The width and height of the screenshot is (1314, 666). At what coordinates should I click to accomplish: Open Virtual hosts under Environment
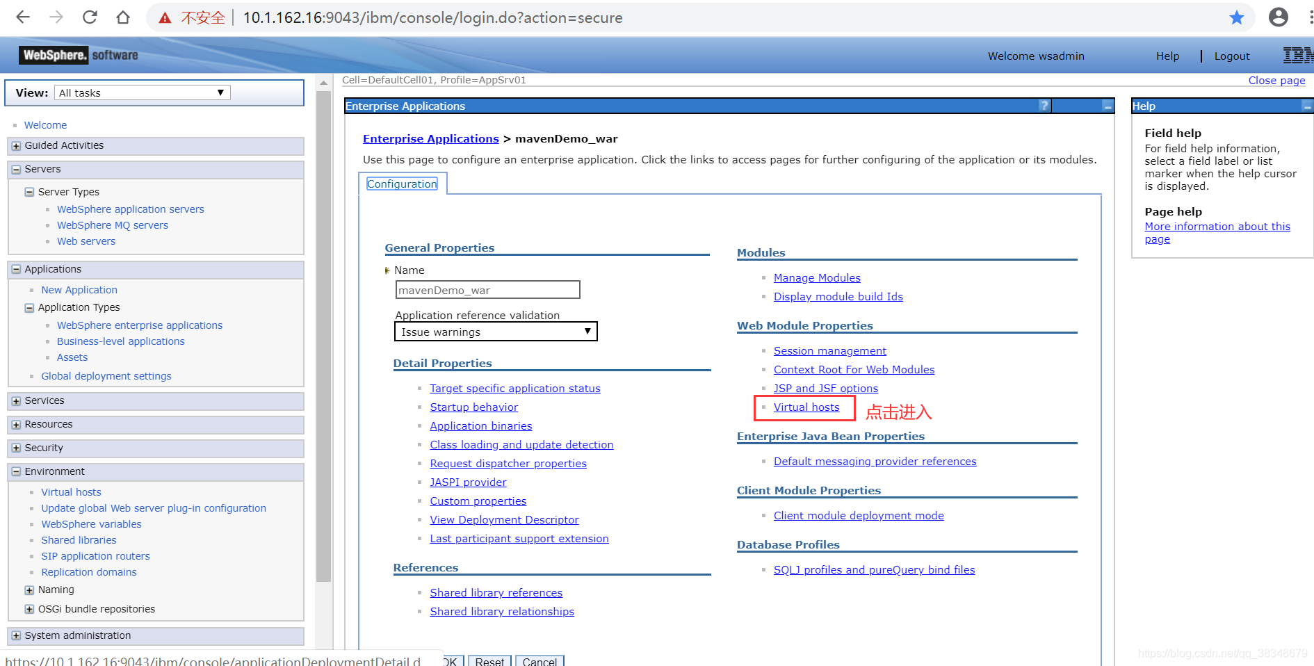pyautogui.click(x=71, y=492)
